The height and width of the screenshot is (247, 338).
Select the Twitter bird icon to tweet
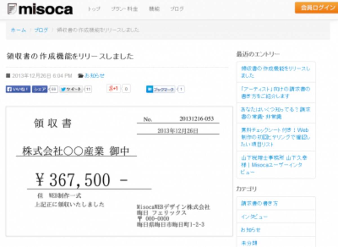click(63, 89)
